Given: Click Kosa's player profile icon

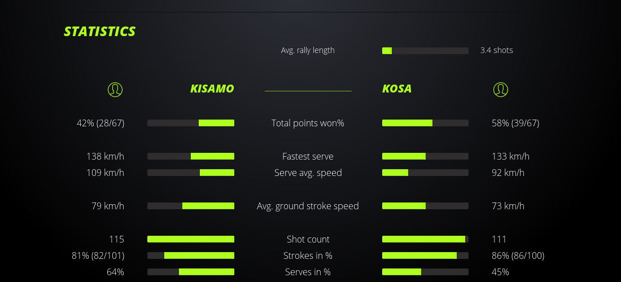Looking at the screenshot, I should 501,89.
